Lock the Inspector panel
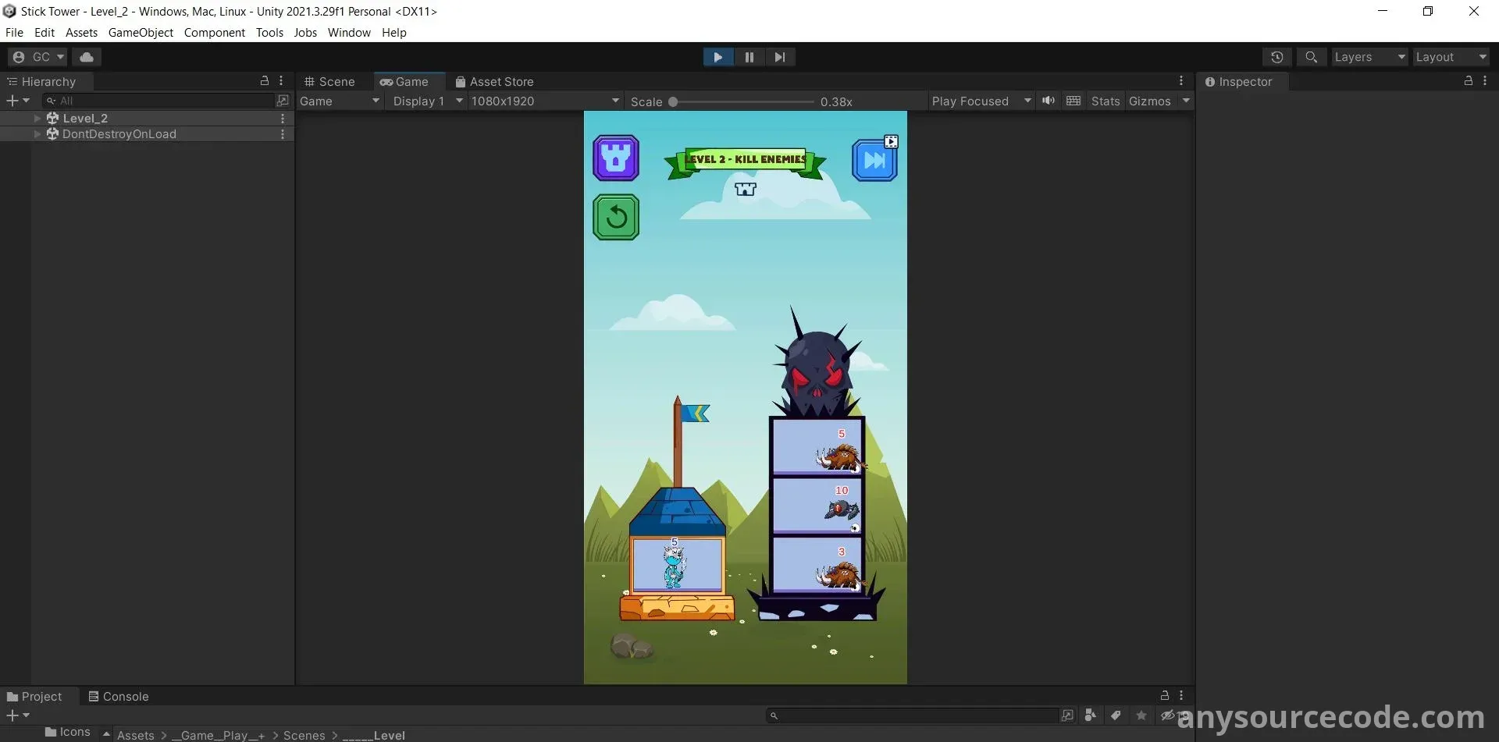The width and height of the screenshot is (1499, 742). [1468, 81]
